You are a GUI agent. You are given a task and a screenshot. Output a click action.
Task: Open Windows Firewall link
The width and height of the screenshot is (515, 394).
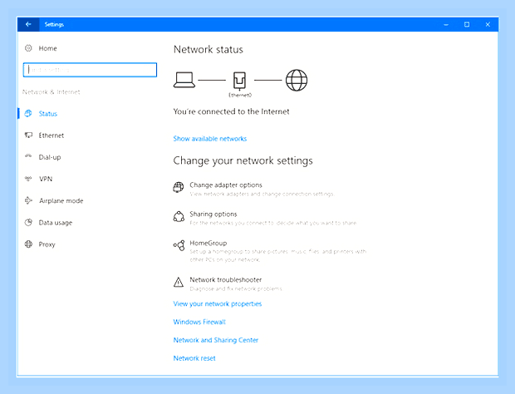point(199,322)
